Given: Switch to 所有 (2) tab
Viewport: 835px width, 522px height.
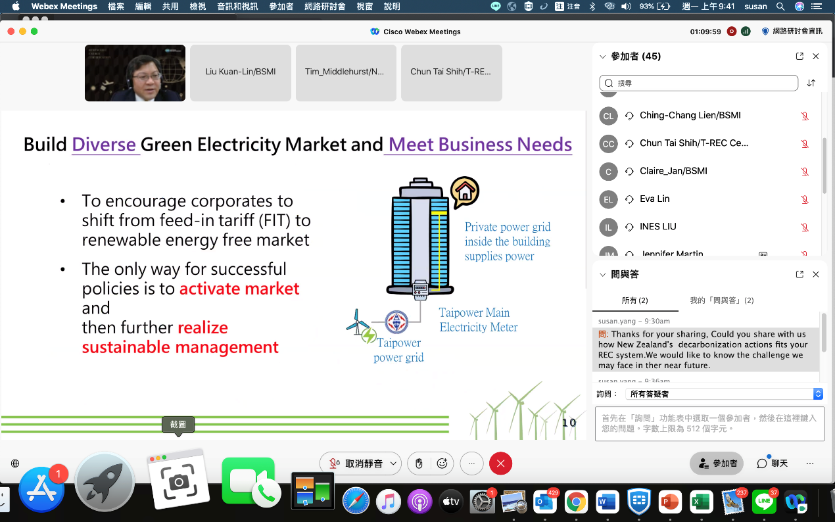Looking at the screenshot, I should click(x=635, y=300).
